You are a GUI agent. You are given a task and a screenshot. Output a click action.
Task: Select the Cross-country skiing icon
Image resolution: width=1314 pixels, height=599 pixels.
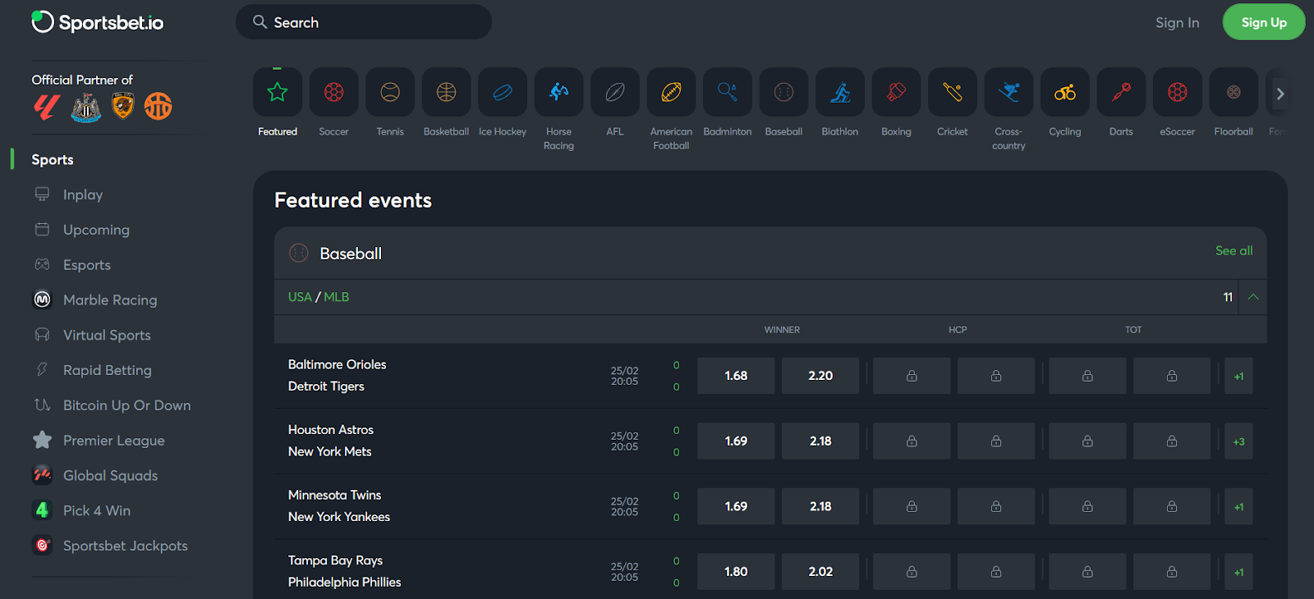coord(1008,92)
